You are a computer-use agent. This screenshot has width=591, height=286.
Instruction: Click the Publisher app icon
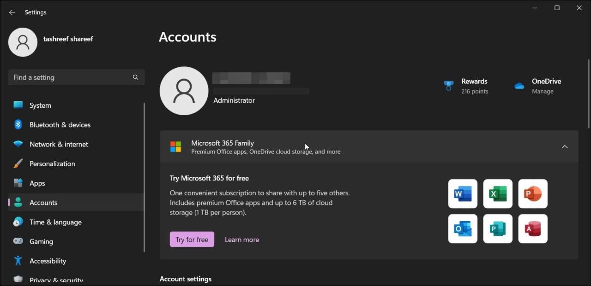click(498, 228)
